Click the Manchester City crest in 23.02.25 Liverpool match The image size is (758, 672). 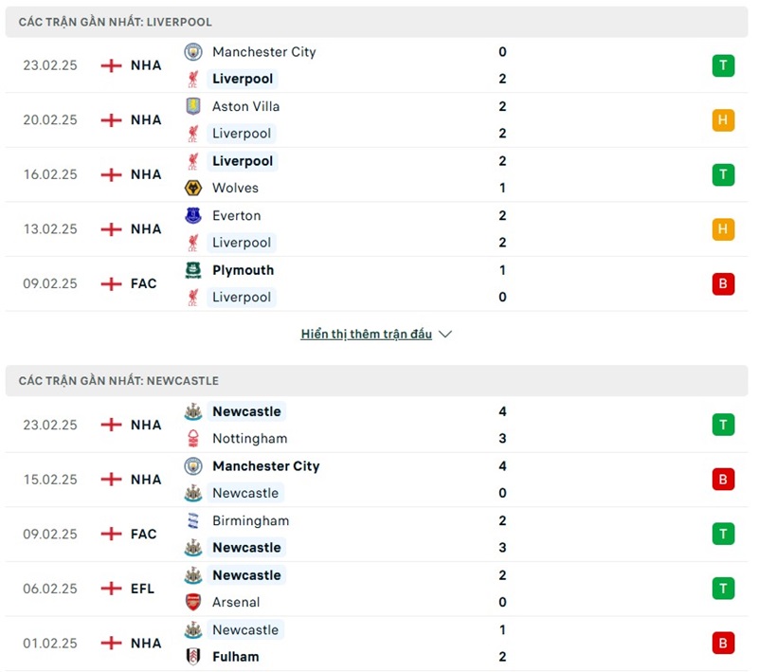193,52
